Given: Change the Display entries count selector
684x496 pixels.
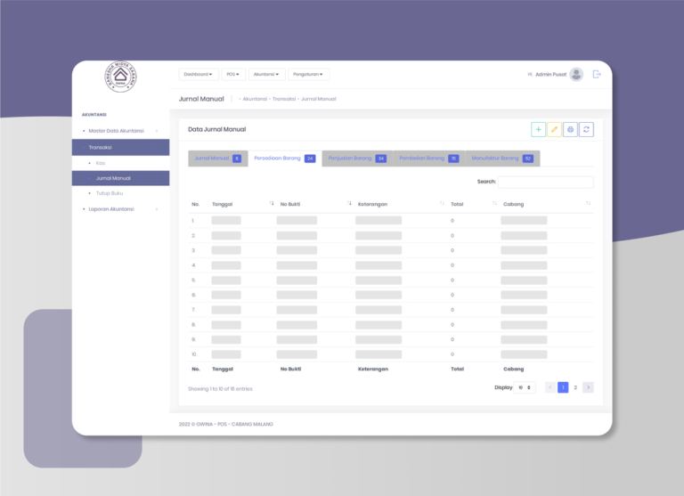Looking at the screenshot, I should coord(525,387).
